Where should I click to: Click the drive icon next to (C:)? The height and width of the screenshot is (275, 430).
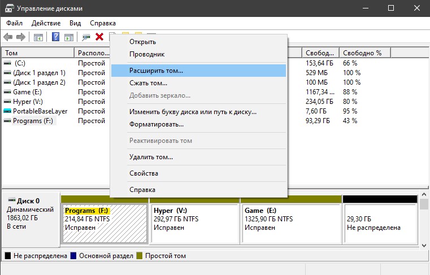click(7, 63)
